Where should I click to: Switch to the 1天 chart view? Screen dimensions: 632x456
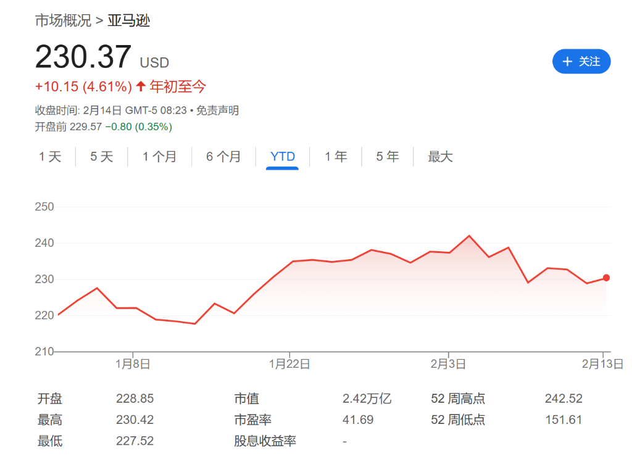[51, 157]
